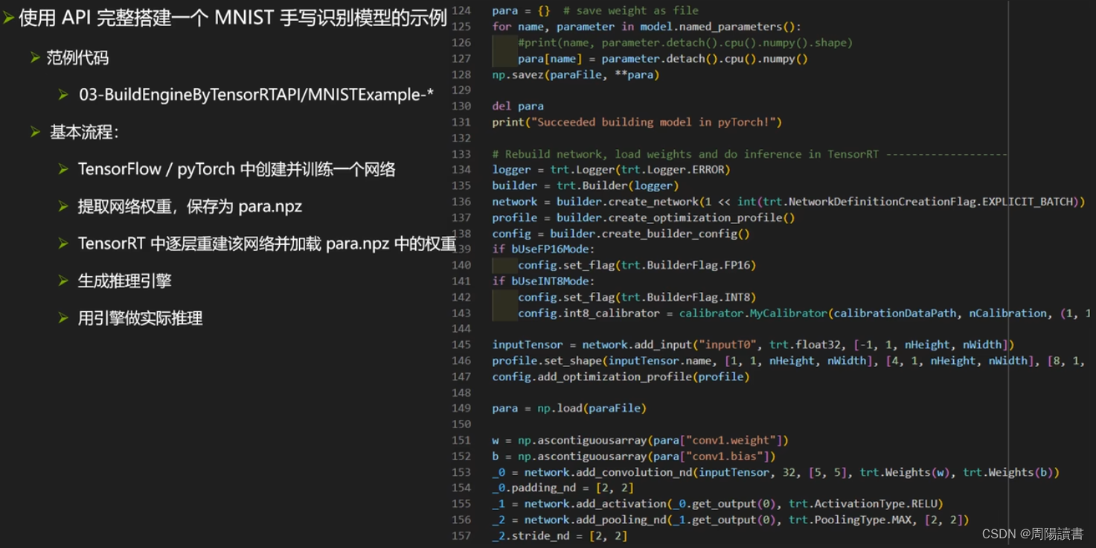Click the 提取网络权重，保存为 para.npz bullet

pyautogui.click(x=190, y=206)
